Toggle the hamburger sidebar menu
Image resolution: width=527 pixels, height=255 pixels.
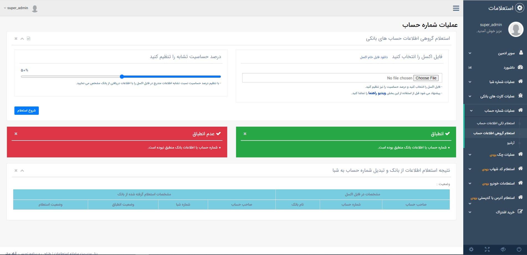[x=456, y=8]
